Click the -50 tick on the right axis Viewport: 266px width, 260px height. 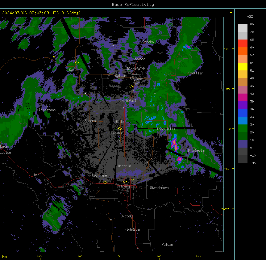[227, 169]
